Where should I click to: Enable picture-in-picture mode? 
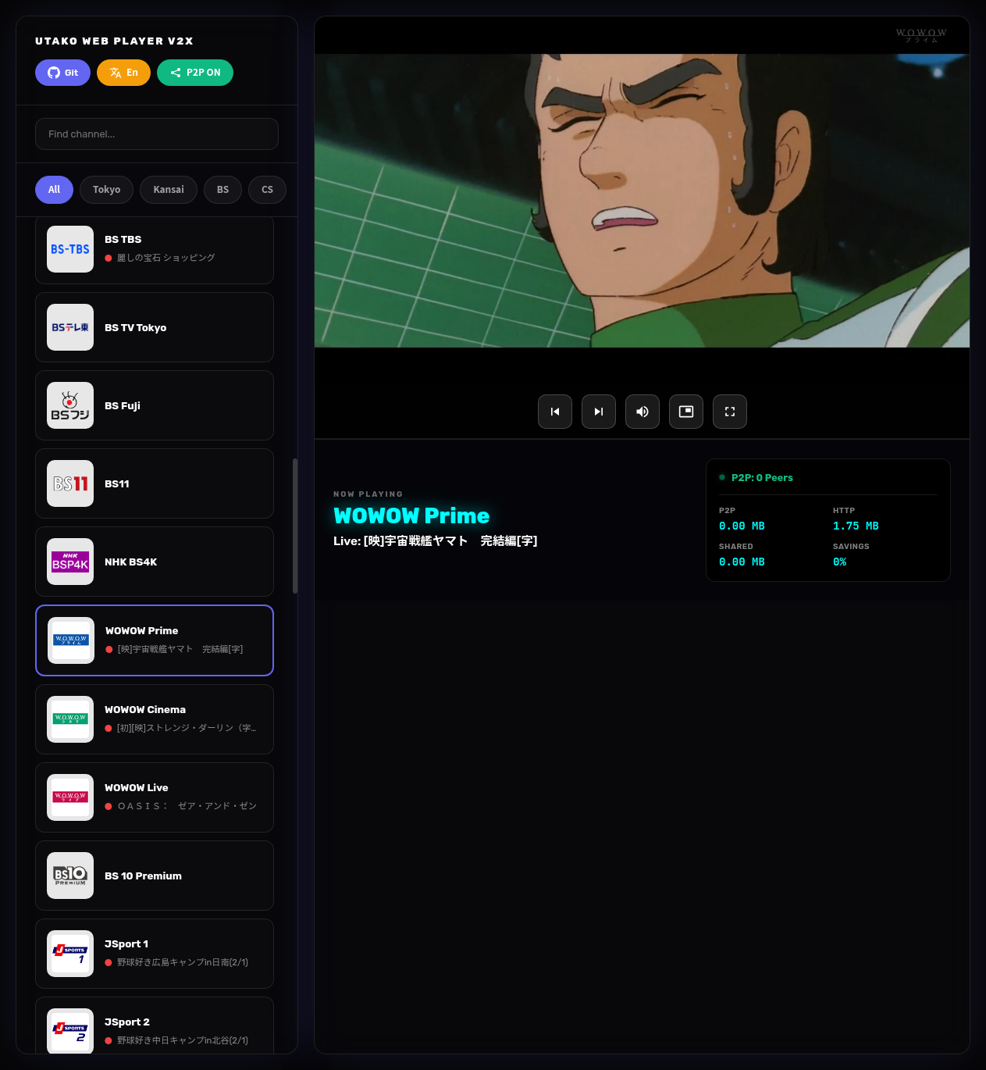pos(686,412)
